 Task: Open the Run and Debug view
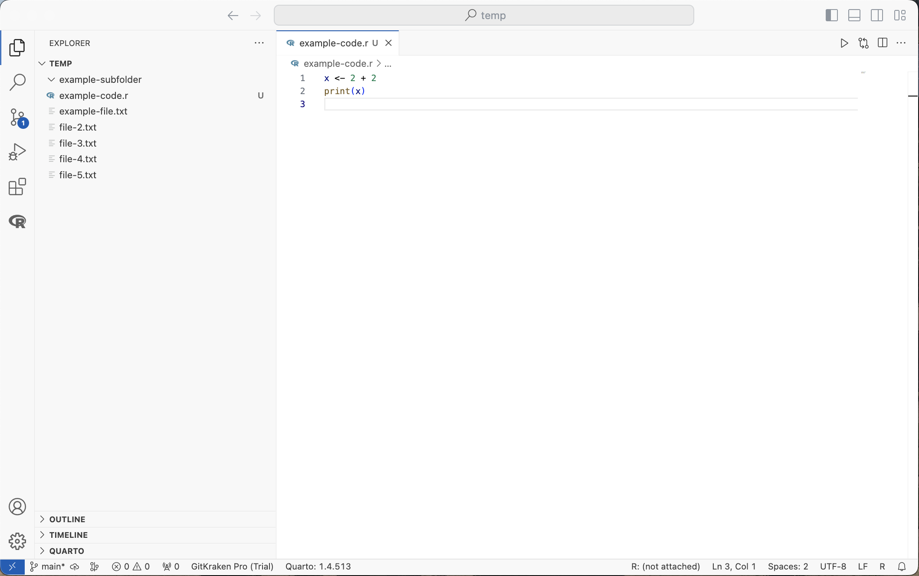click(17, 152)
